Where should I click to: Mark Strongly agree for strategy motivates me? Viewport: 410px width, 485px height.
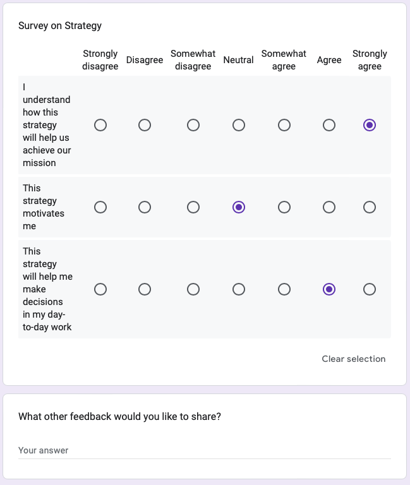[x=370, y=207]
